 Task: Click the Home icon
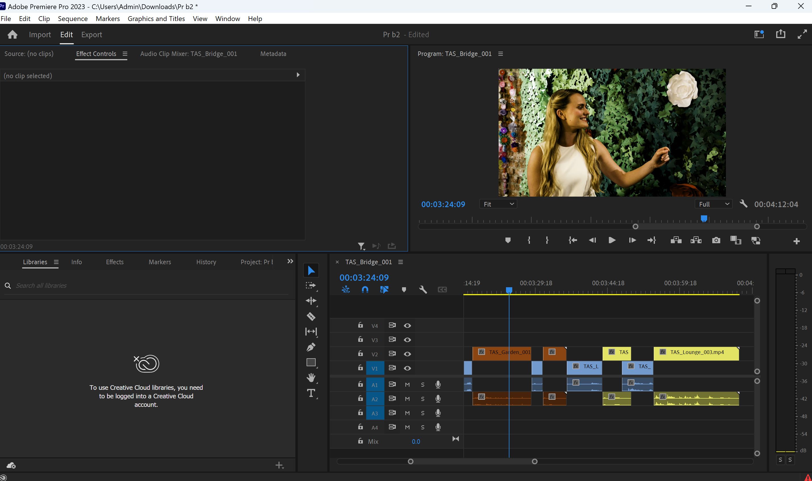(12, 34)
